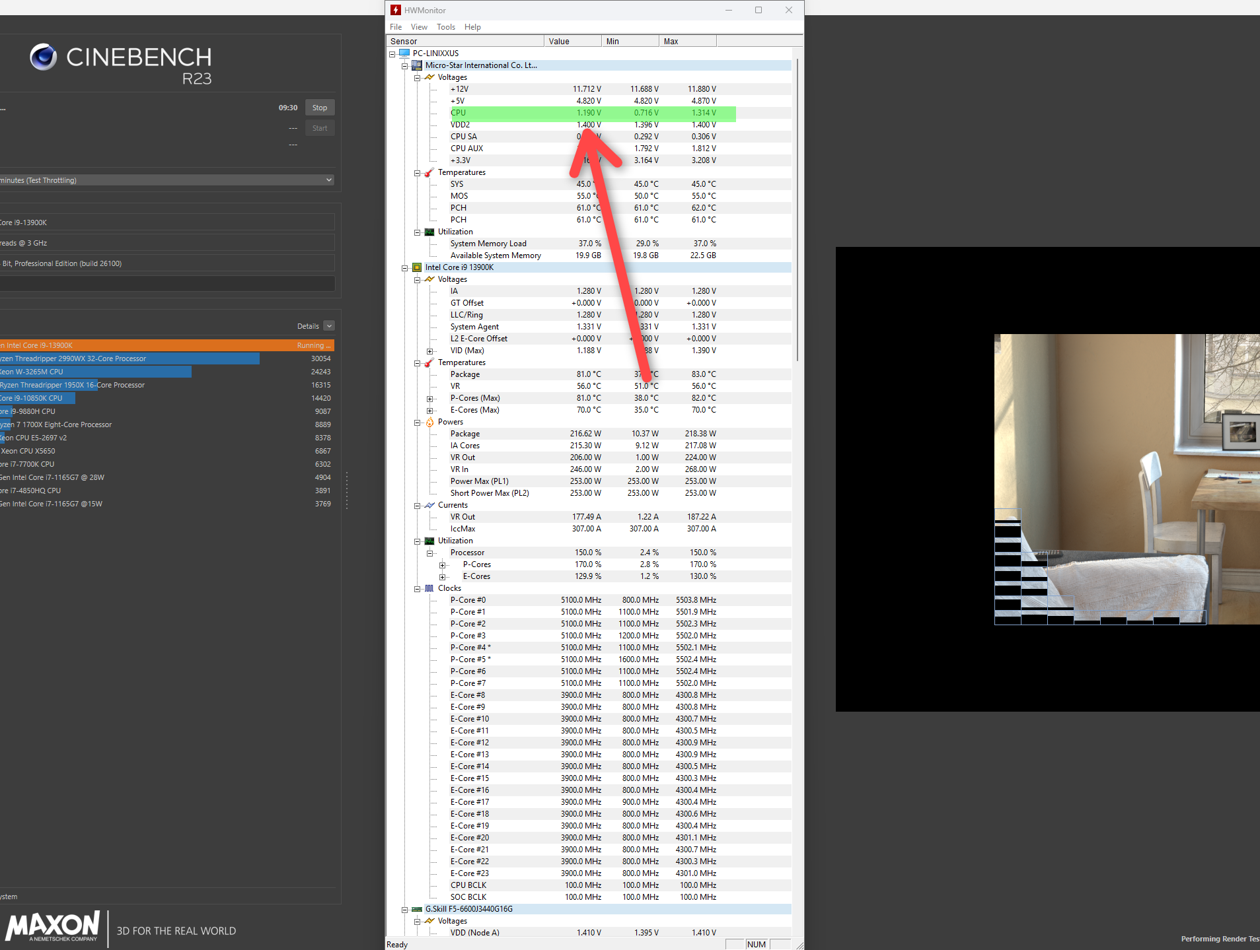
Task: Click the Clocks icon
Action: (429, 588)
